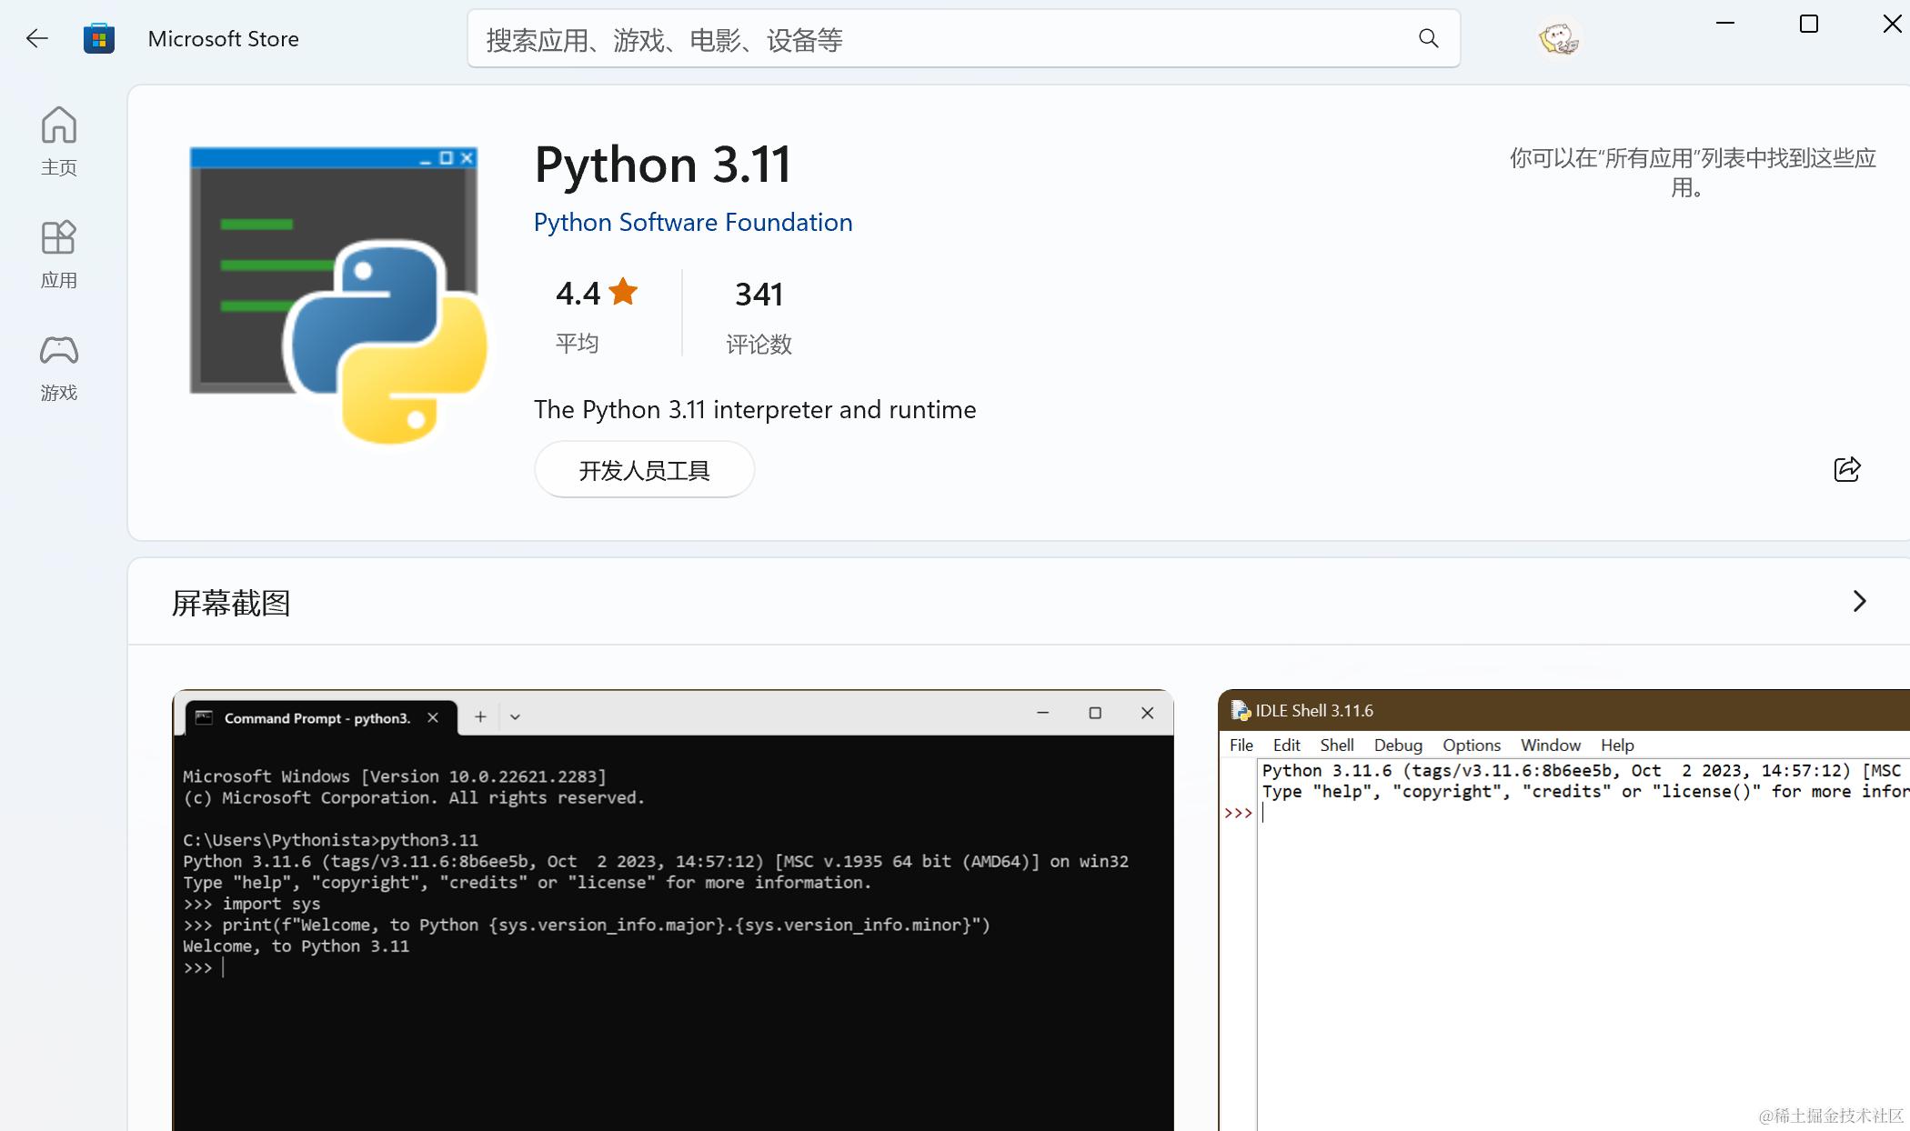Expand the screenshots (屏幕截图) section chevron
The width and height of the screenshot is (1910, 1131).
coord(1859,601)
